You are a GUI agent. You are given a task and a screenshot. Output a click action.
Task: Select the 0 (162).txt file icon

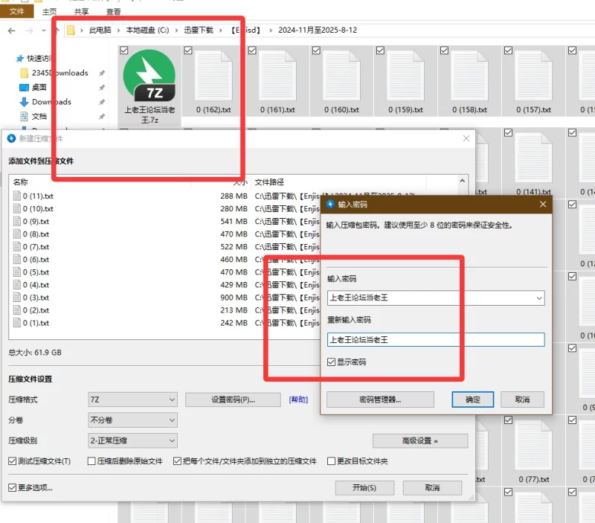(x=213, y=76)
